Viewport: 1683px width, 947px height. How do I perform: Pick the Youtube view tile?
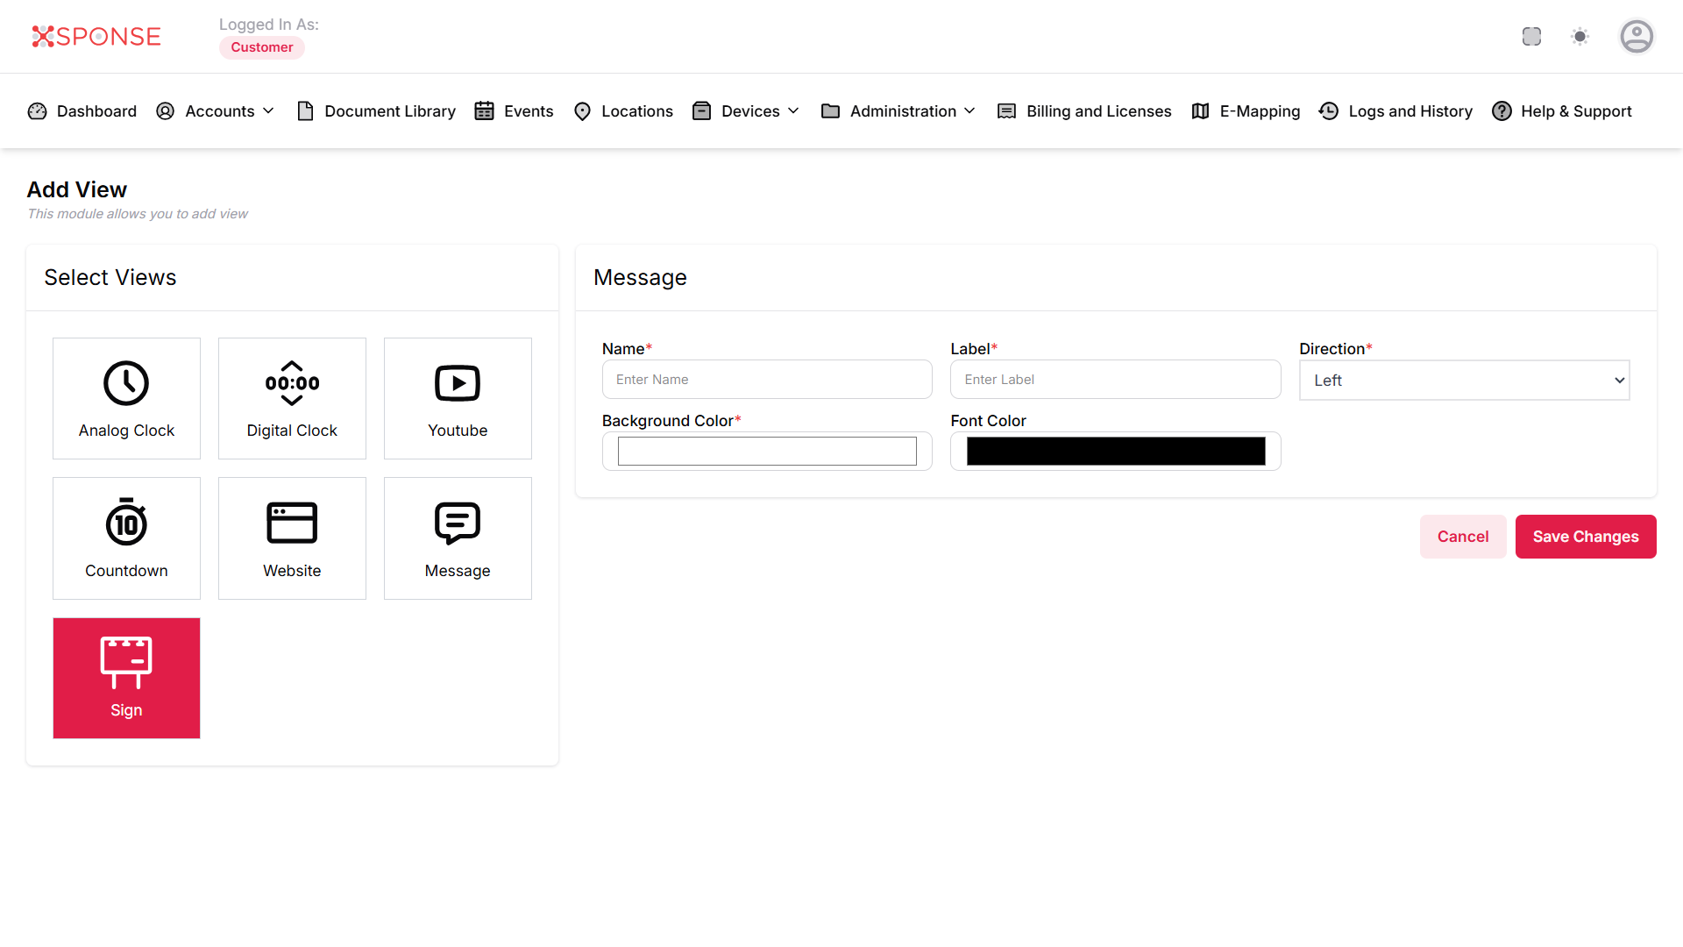point(458,398)
